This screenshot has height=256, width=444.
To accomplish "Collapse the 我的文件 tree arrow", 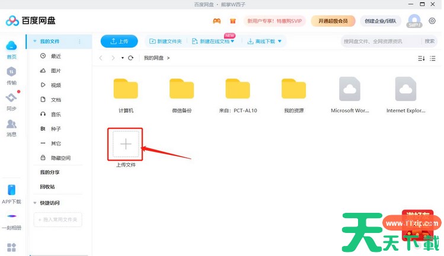I will [35, 41].
